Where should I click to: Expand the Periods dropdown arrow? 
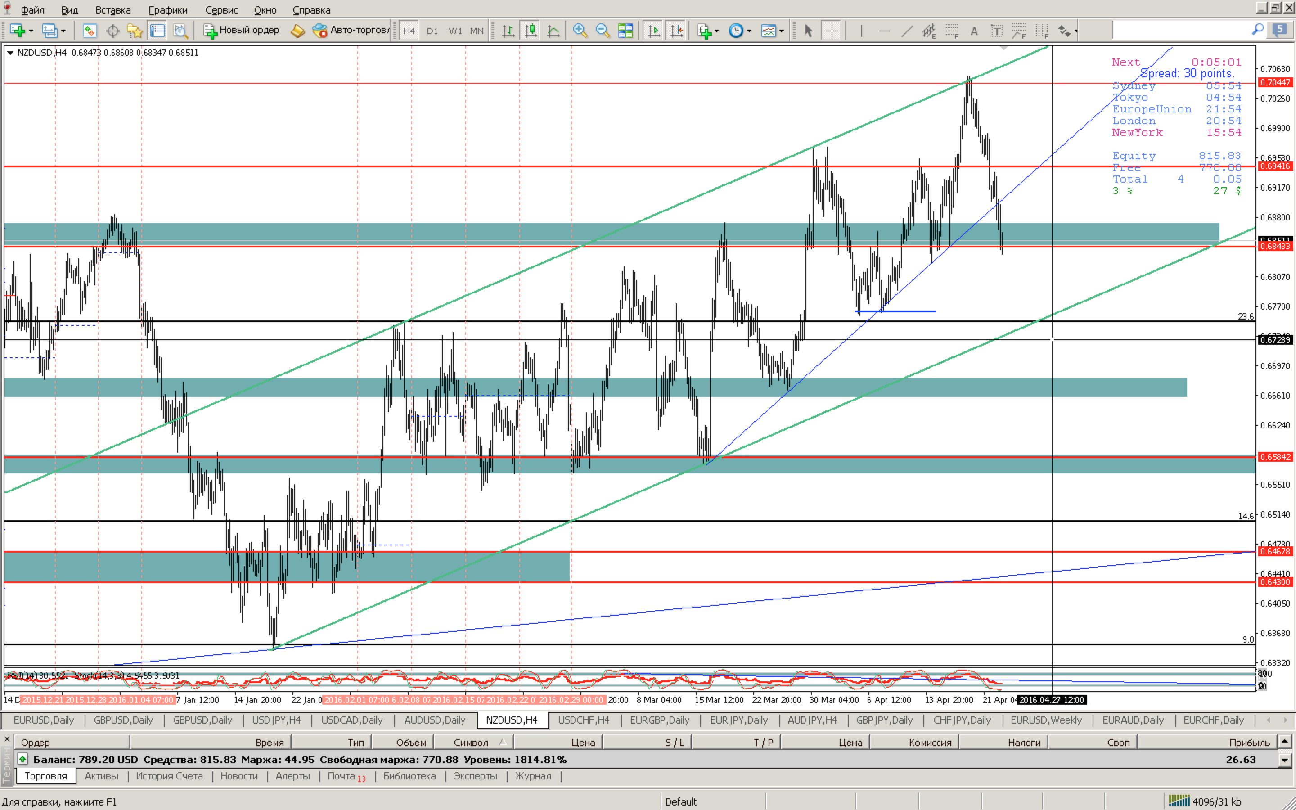(749, 31)
